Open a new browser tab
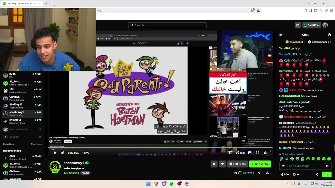335x188 pixels. (x=46, y=4)
